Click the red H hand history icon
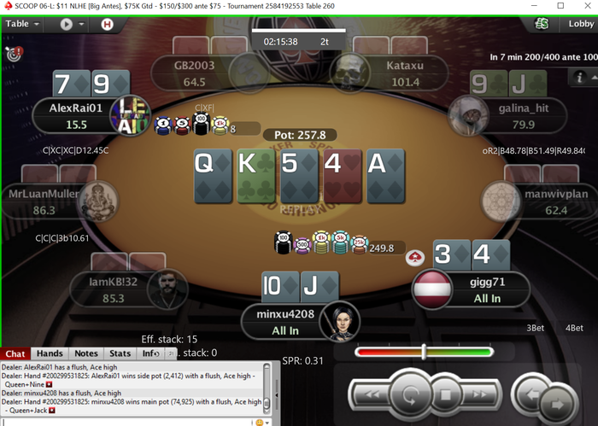 107,25
